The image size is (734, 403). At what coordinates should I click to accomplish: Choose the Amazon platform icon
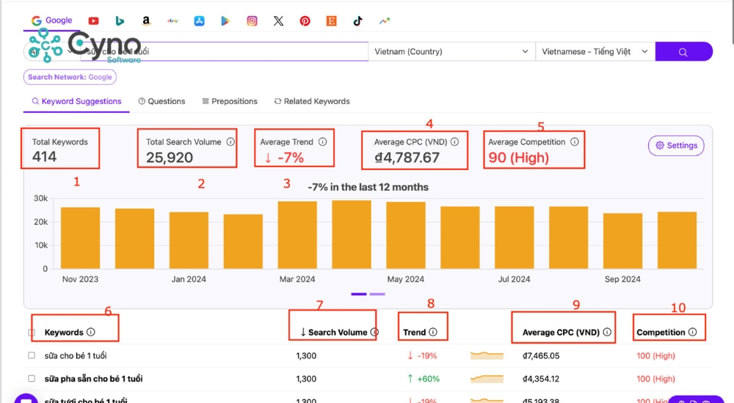(x=146, y=21)
